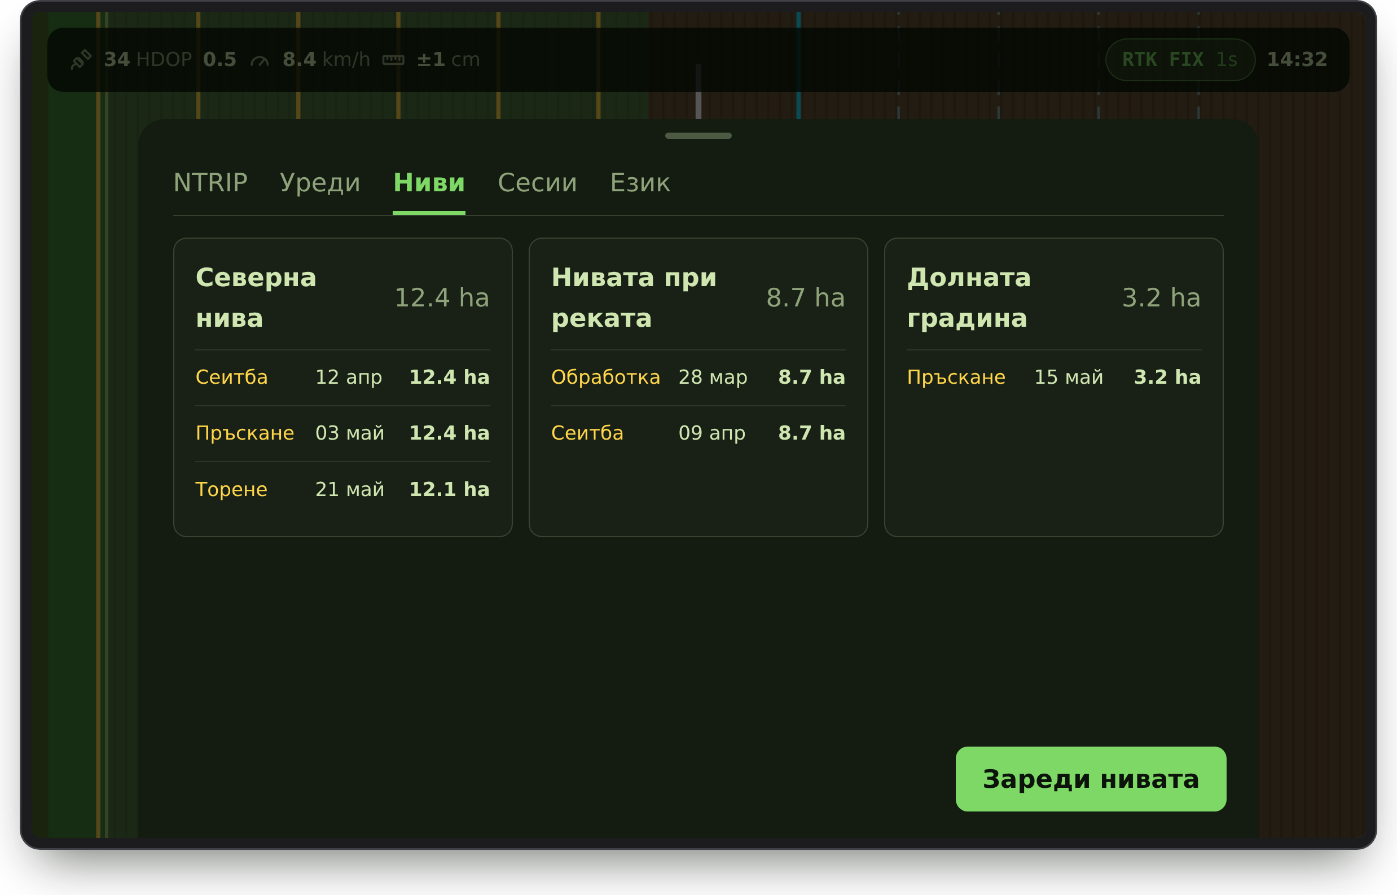Select the Долната градина card title

point(969,297)
